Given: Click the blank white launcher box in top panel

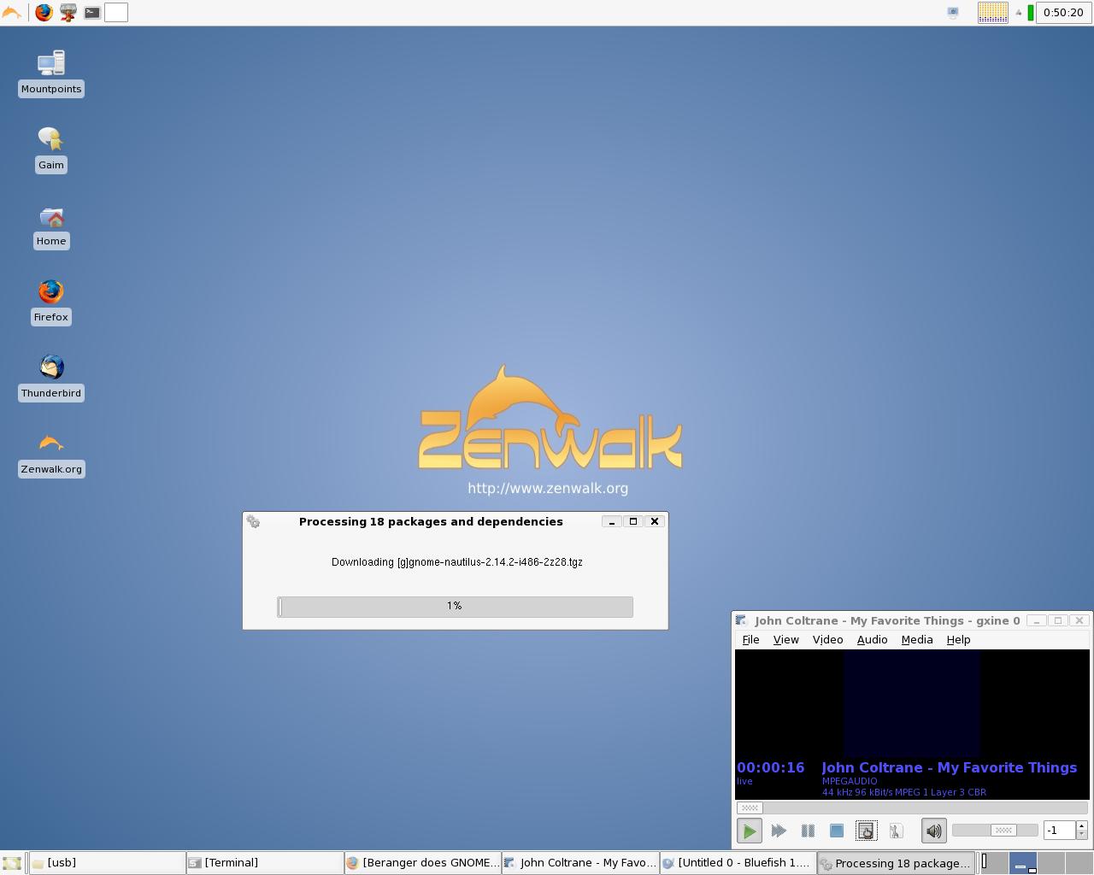Looking at the screenshot, I should click(x=116, y=12).
